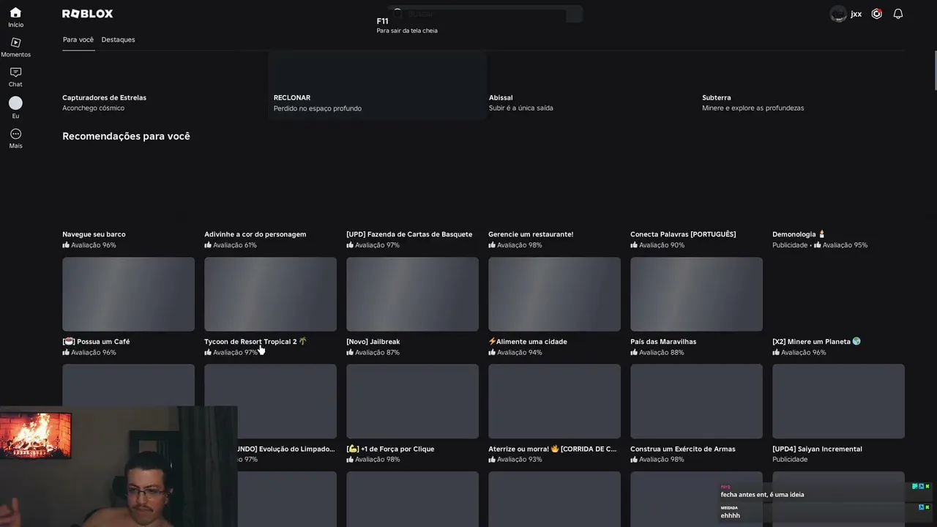
Task: Open Navegue seu barco game
Action: (94, 234)
